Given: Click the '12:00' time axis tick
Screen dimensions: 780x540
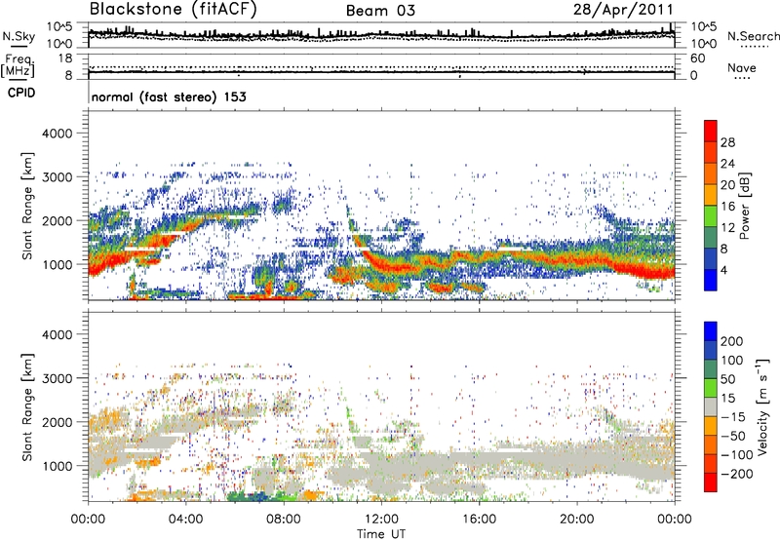Looking at the screenshot, I should pyautogui.click(x=381, y=520).
